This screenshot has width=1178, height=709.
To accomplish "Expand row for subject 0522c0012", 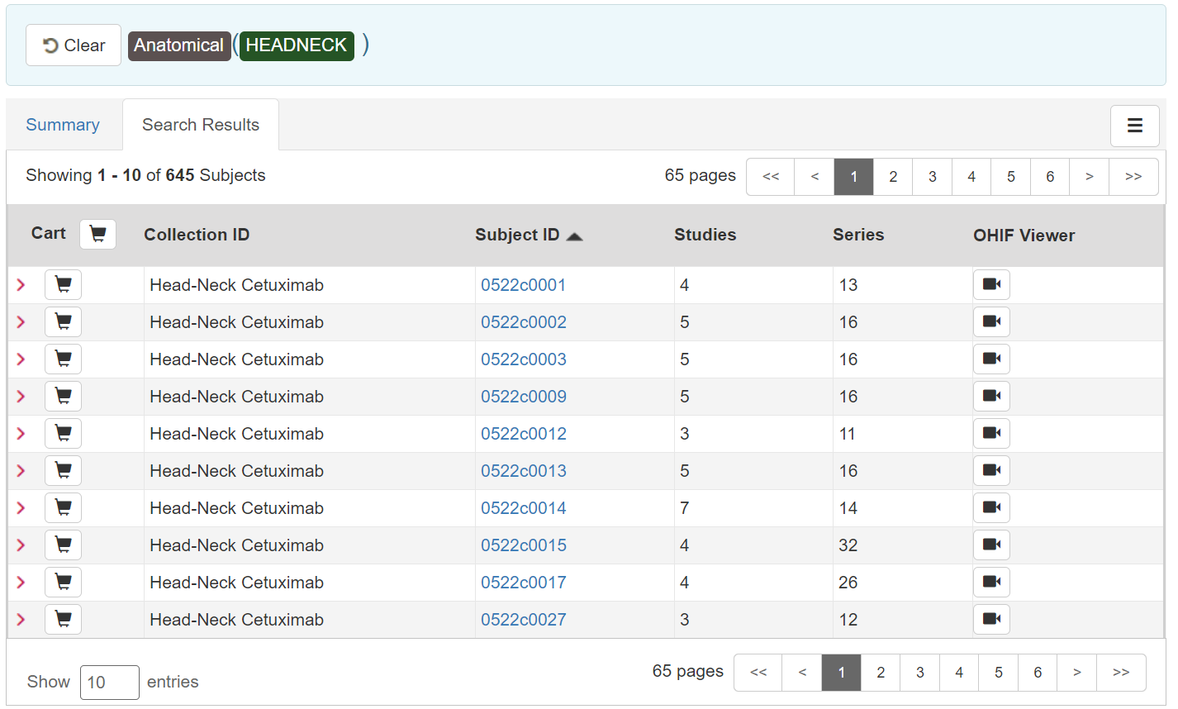I will coord(21,434).
